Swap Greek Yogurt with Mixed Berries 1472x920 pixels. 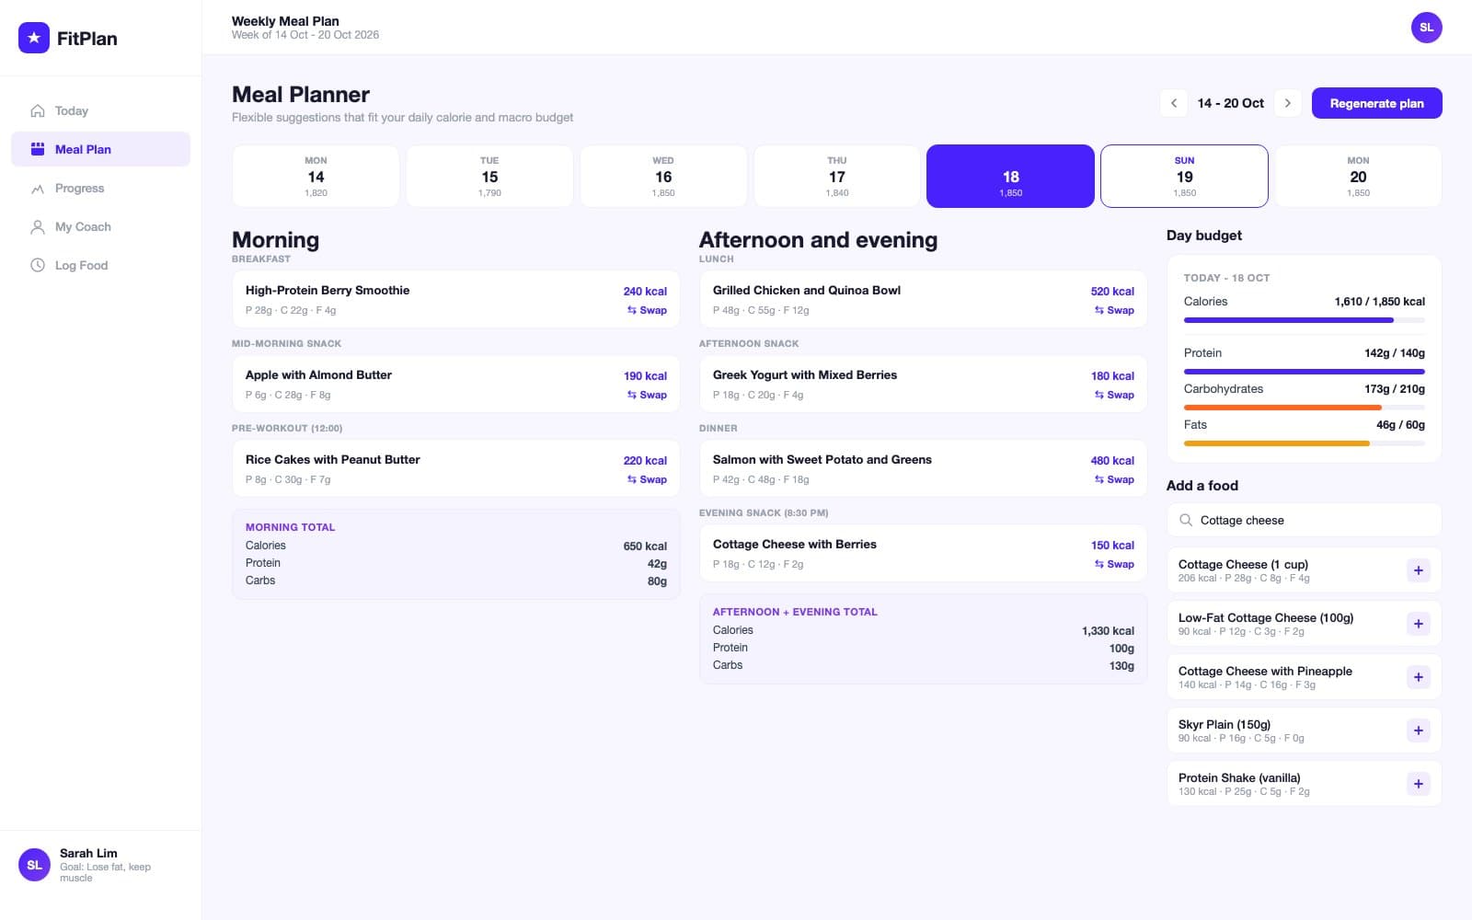pos(1114,395)
